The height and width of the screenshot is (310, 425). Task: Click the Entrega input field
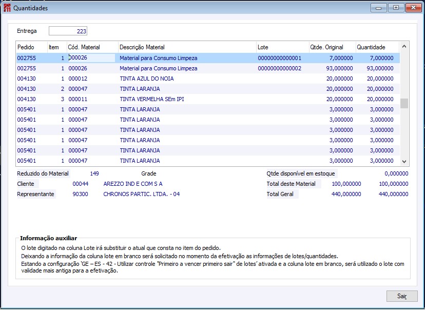coord(68,31)
